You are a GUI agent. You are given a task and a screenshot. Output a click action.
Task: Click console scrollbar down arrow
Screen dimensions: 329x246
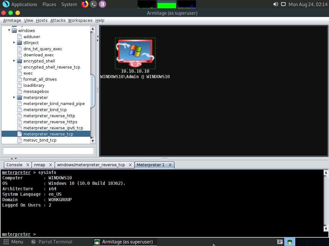pyautogui.click(x=326, y=229)
